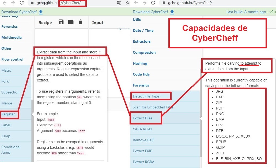The image size is (276, 168).
Task: Click the back arrow in left browser window
Action: coord(5,3)
